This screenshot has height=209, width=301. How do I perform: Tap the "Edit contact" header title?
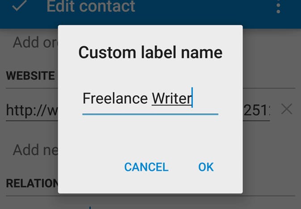point(91,7)
